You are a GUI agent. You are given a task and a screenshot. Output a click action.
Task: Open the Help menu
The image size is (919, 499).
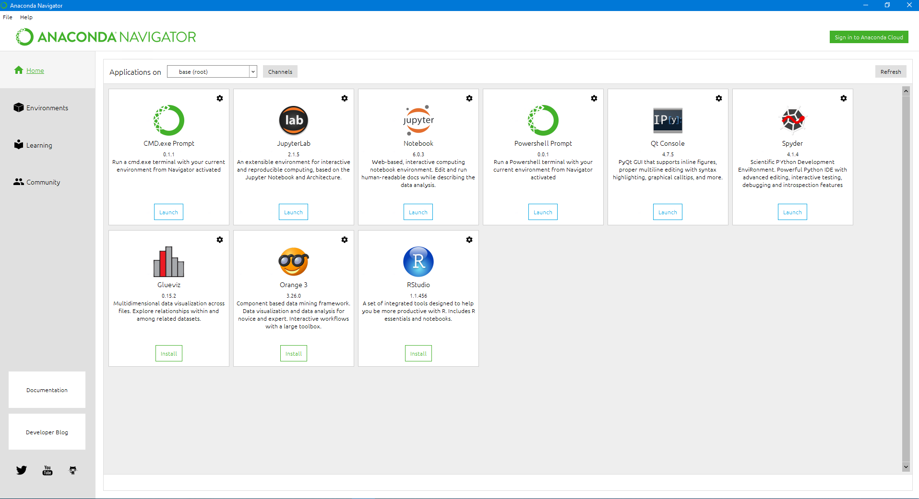pos(26,17)
